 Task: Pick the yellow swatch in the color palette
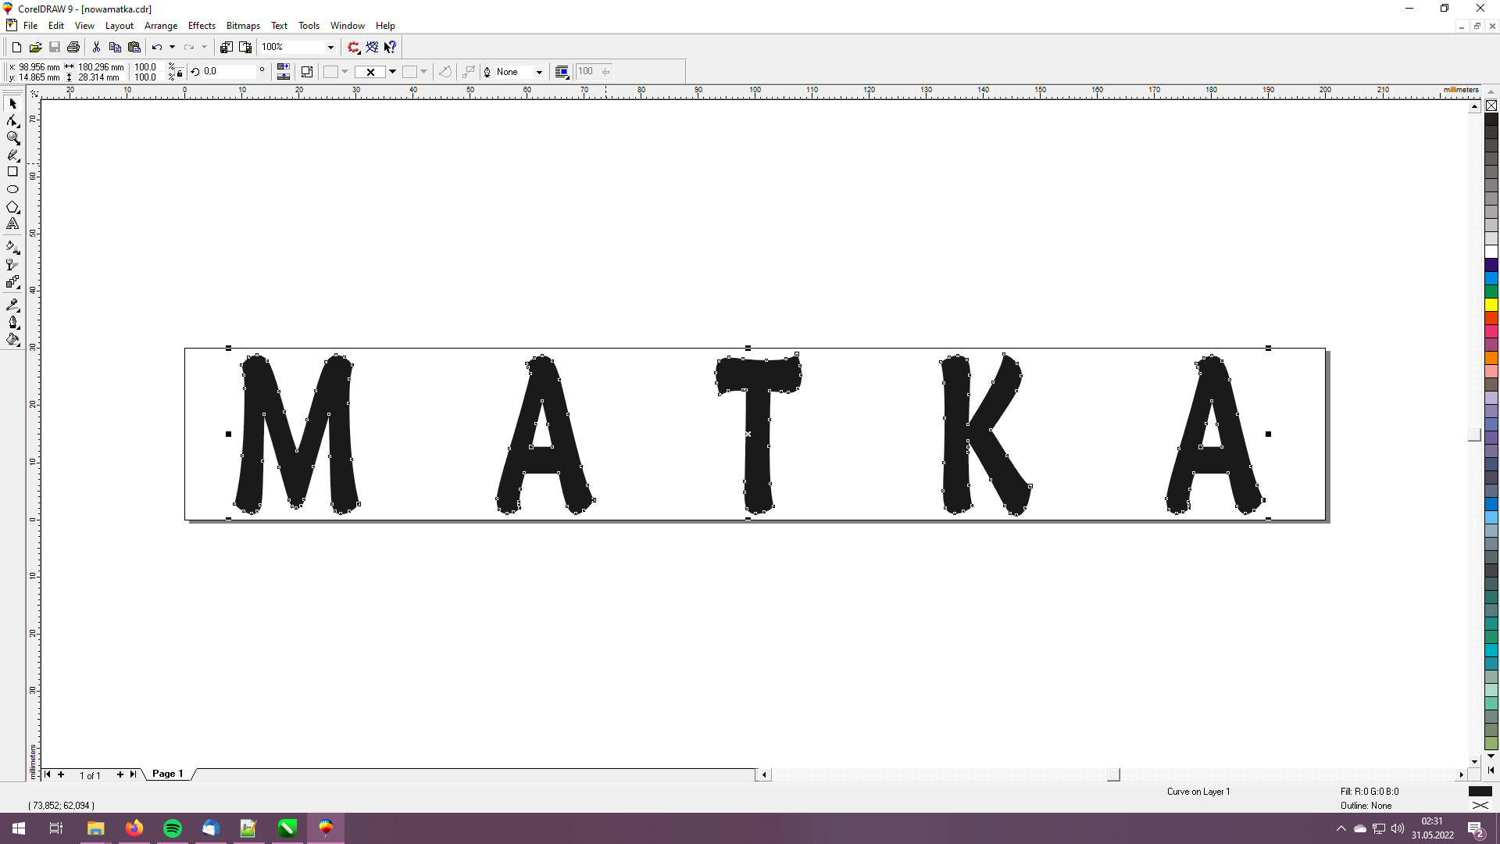pyautogui.click(x=1491, y=305)
